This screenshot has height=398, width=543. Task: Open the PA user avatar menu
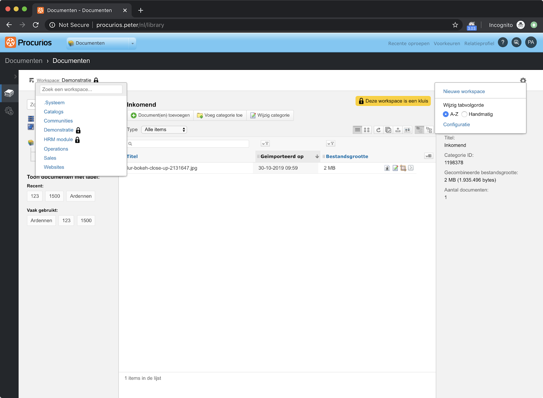531,42
